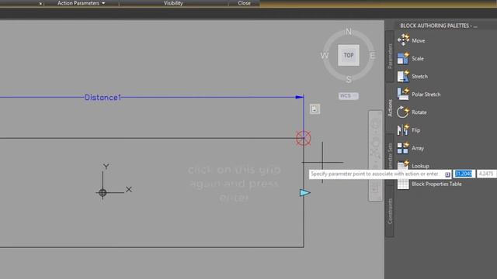Click the W compass direction on ViewCube
This screenshot has height=279, width=497.
pyautogui.click(x=325, y=56)
